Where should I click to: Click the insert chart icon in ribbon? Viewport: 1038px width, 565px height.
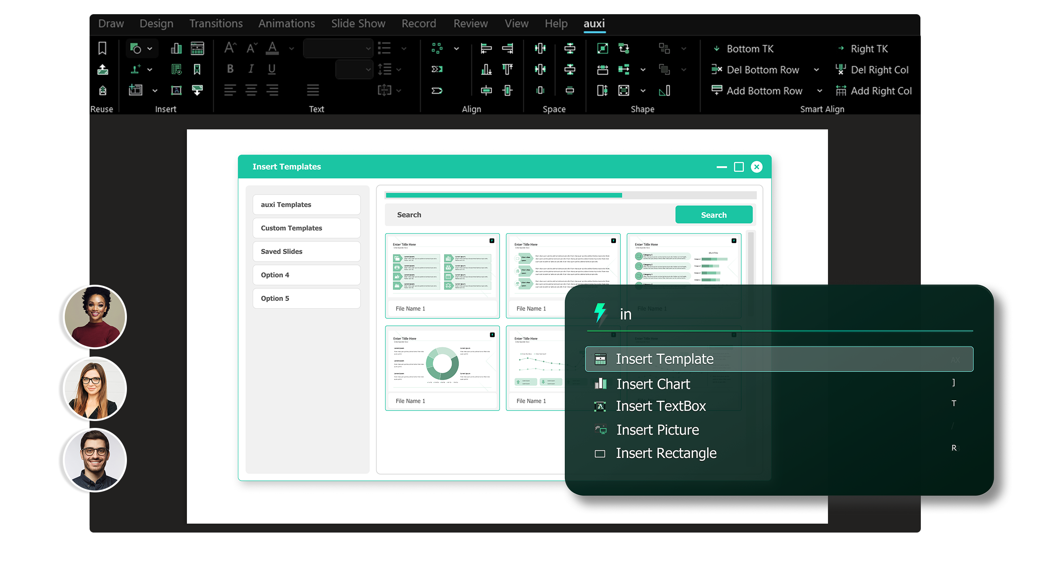point(176,49)
